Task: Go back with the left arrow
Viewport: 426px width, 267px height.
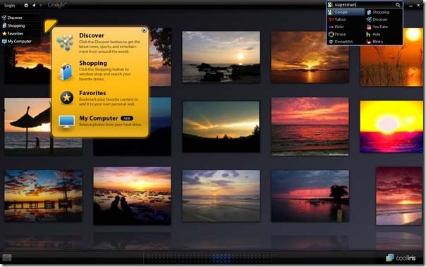Action: coord(34,5)
